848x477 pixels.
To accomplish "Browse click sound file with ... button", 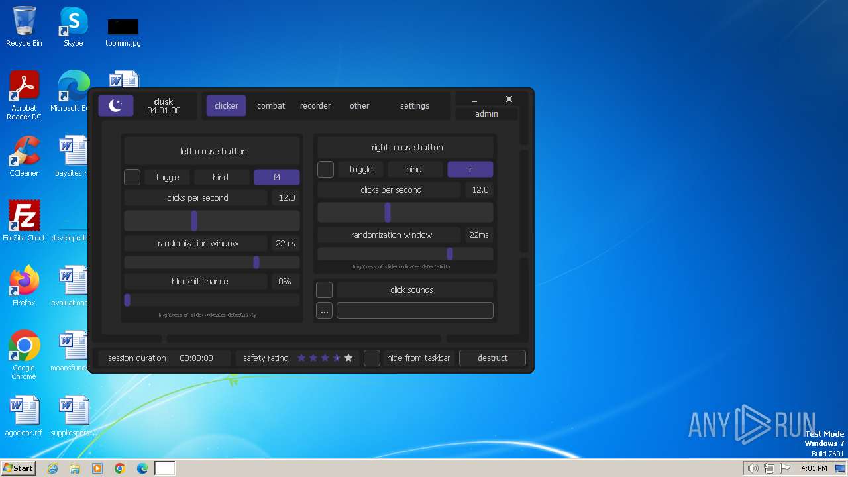I will 324,311.
